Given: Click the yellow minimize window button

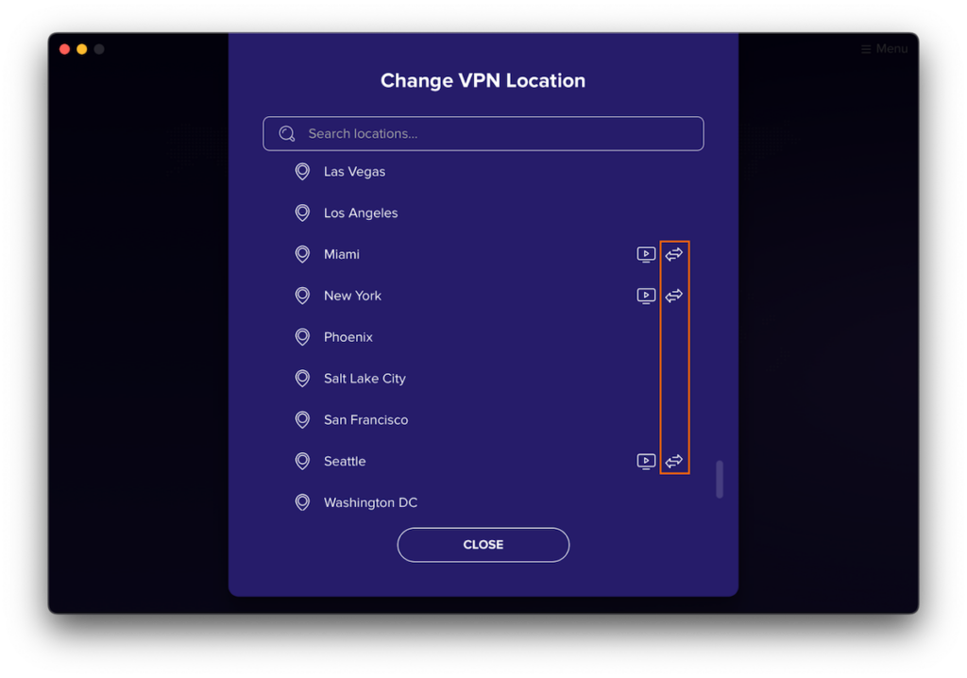Looking at the screenshot, I should coord(82,49).
